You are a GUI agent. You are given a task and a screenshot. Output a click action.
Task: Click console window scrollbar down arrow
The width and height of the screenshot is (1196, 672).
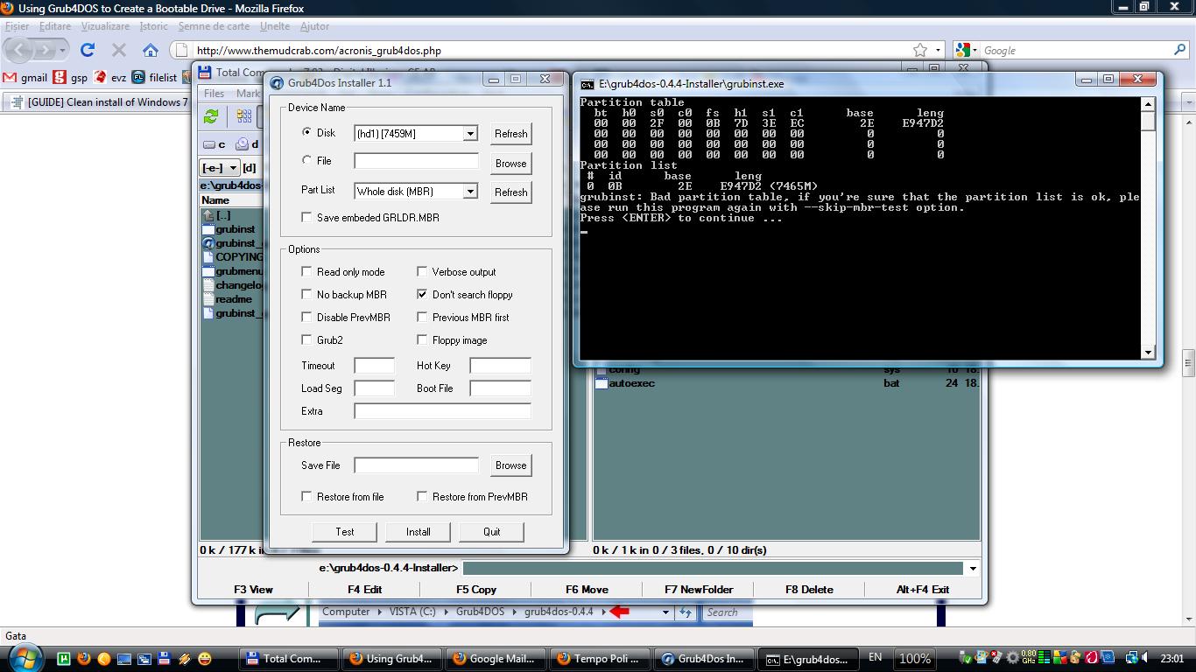pos(1148,352)
